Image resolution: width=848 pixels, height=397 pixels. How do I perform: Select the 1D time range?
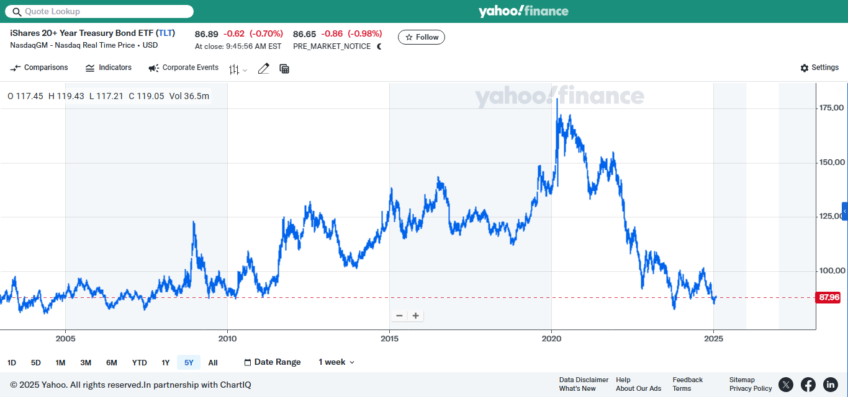[x=12, y=363]
